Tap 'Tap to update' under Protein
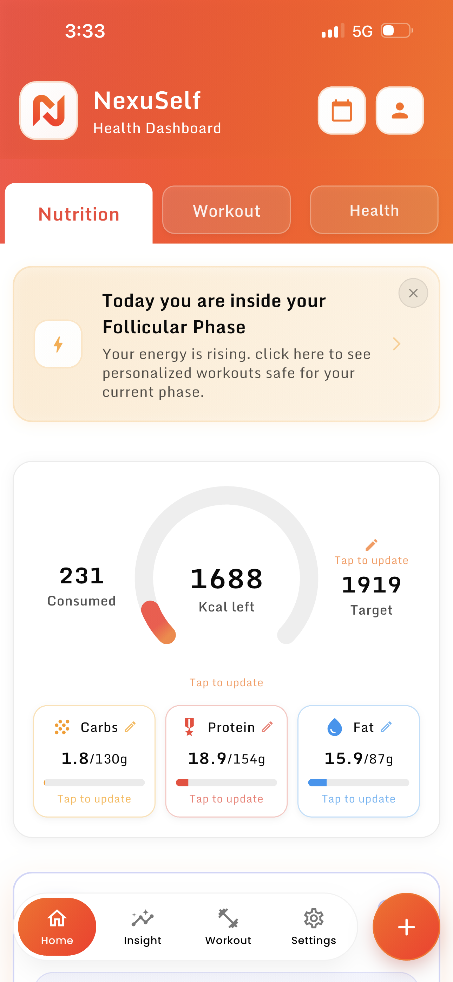This screenshot has height=982, width=453. [226, 799]
